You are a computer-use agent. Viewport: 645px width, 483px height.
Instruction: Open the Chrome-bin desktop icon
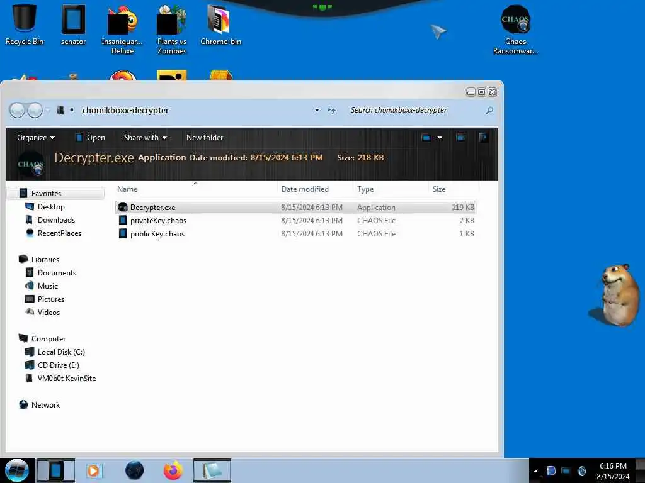coord(220,25)
